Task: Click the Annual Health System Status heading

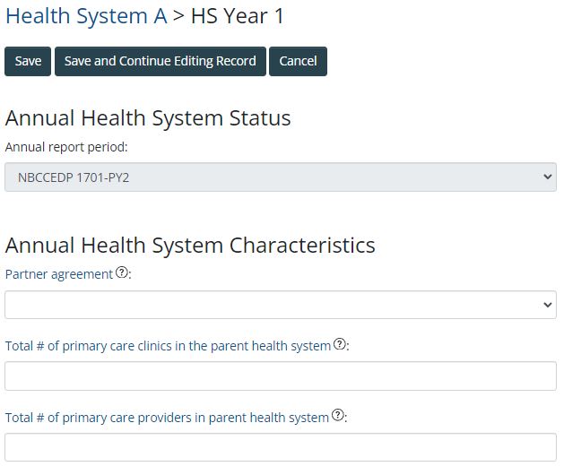Action: [x=148, y=118]
